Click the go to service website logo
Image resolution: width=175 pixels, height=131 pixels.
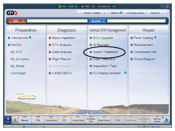coord(26,97)
